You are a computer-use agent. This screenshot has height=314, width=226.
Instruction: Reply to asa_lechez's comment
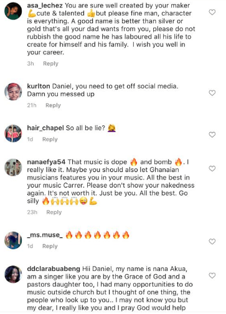[50, 64]
